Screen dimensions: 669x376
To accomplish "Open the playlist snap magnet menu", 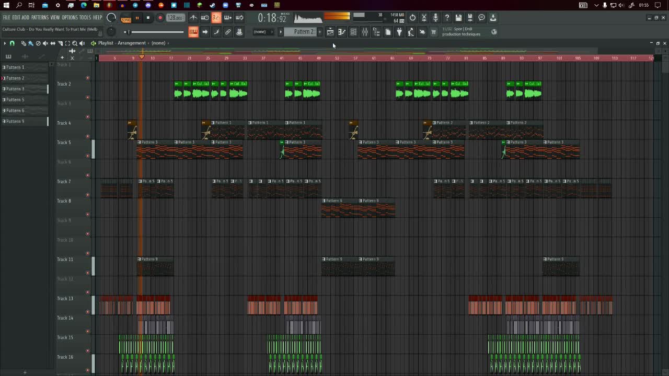I will (x=12, y=43).
